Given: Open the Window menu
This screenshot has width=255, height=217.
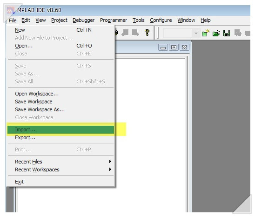Looking at the screenshot, I should [186, 20].
